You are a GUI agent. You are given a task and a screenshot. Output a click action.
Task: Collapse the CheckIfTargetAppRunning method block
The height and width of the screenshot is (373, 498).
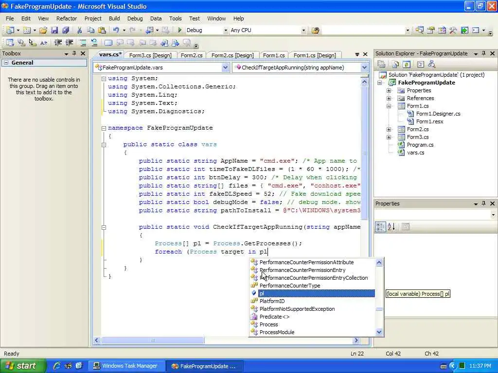pyautogui.click(x=104, y=227)
